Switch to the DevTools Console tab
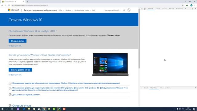The width and height of the screenshot is (197, 111). pyautogui.click(x=158, y=9)
